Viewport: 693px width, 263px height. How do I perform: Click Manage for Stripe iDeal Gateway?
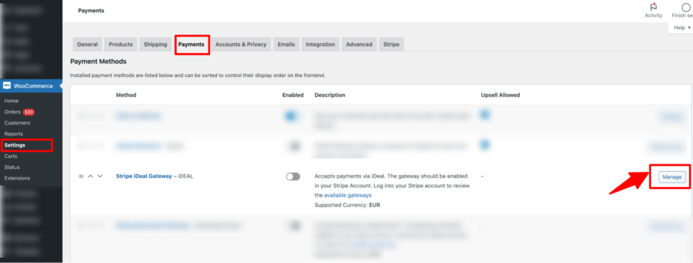click(672, 177)
